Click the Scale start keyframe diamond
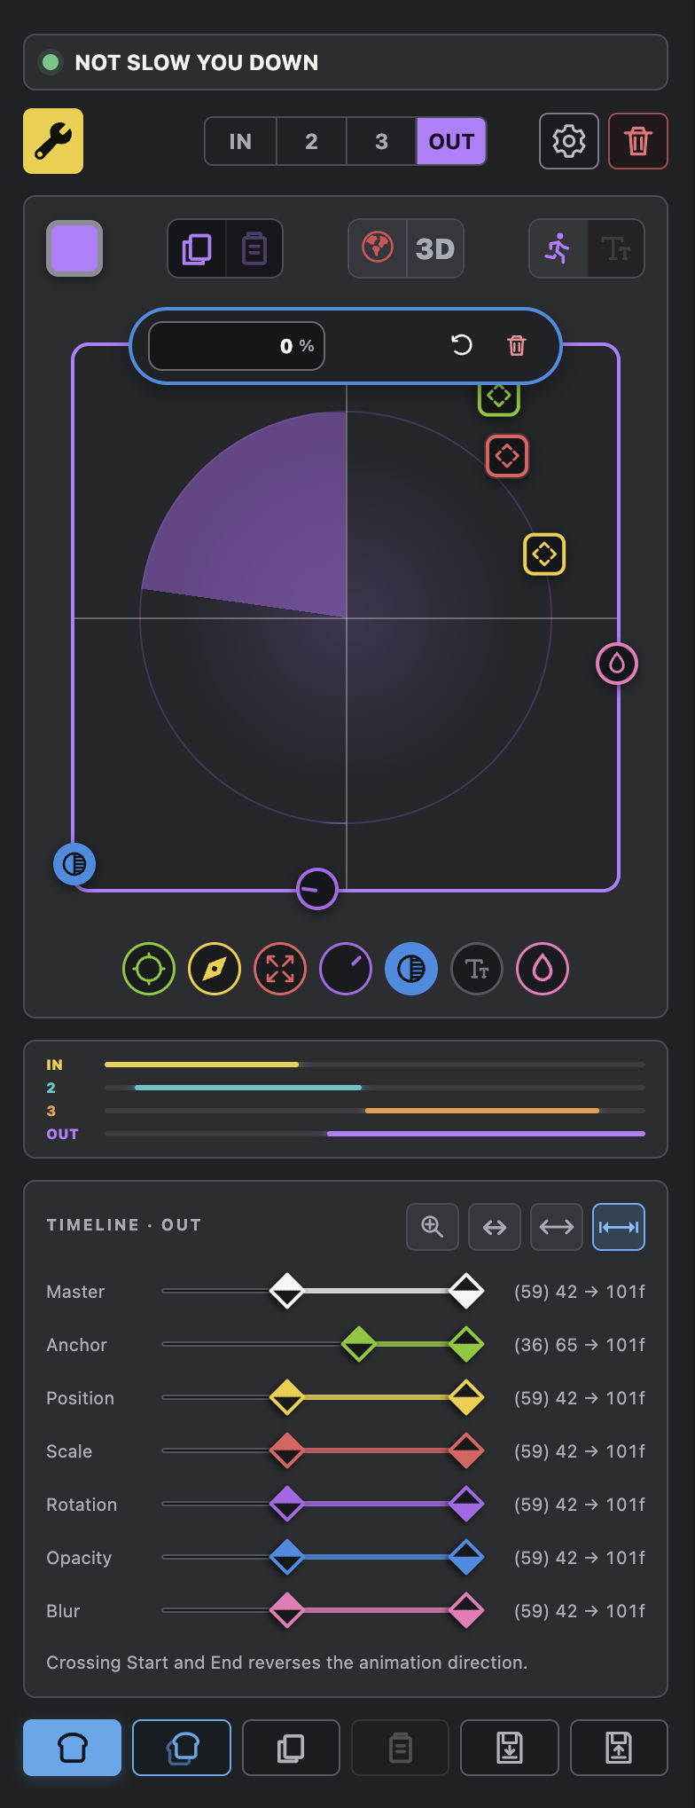Image resolution: width=695 pixels, height=1808 pixels. coord(287,1450)
